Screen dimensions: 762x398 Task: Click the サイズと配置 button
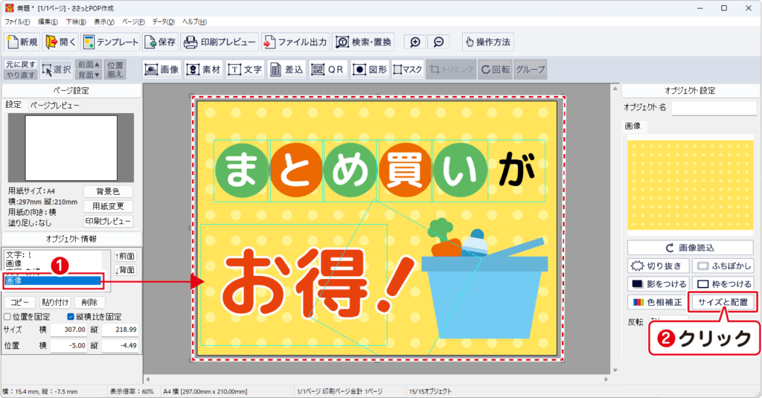(x=723, y=302)
